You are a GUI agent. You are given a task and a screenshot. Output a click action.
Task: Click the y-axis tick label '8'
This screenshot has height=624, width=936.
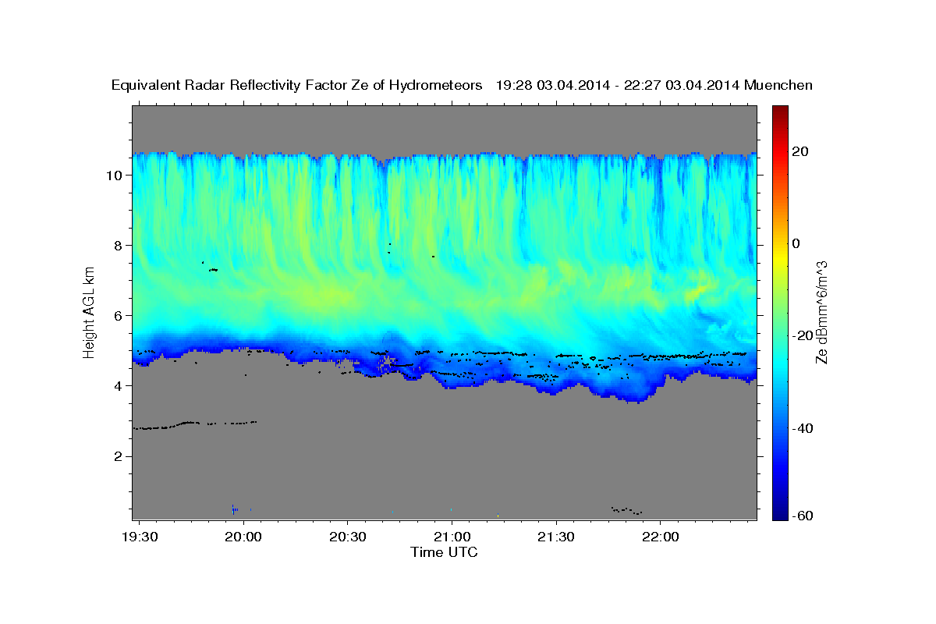click(x=117, y=246)
